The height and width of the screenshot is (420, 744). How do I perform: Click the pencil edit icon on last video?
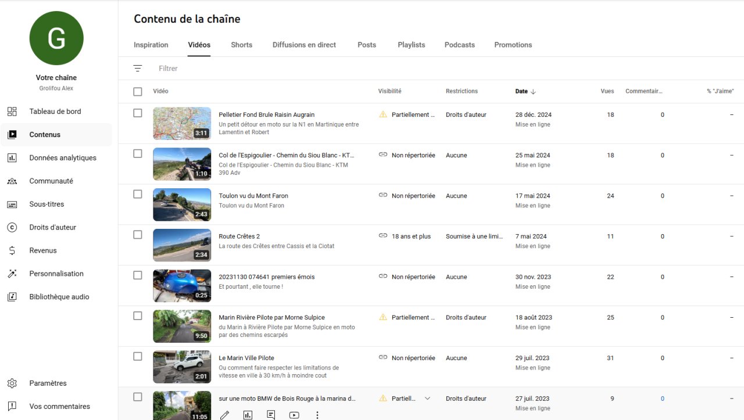pyautogui.click(x=224, y=415)
